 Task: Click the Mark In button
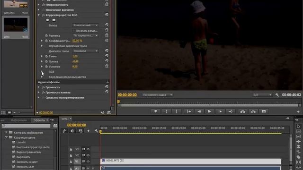pos(166,111)
